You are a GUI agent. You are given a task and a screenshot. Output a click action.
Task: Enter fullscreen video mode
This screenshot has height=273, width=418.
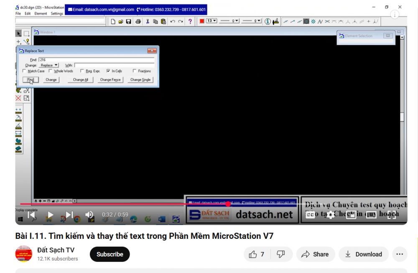391,215
